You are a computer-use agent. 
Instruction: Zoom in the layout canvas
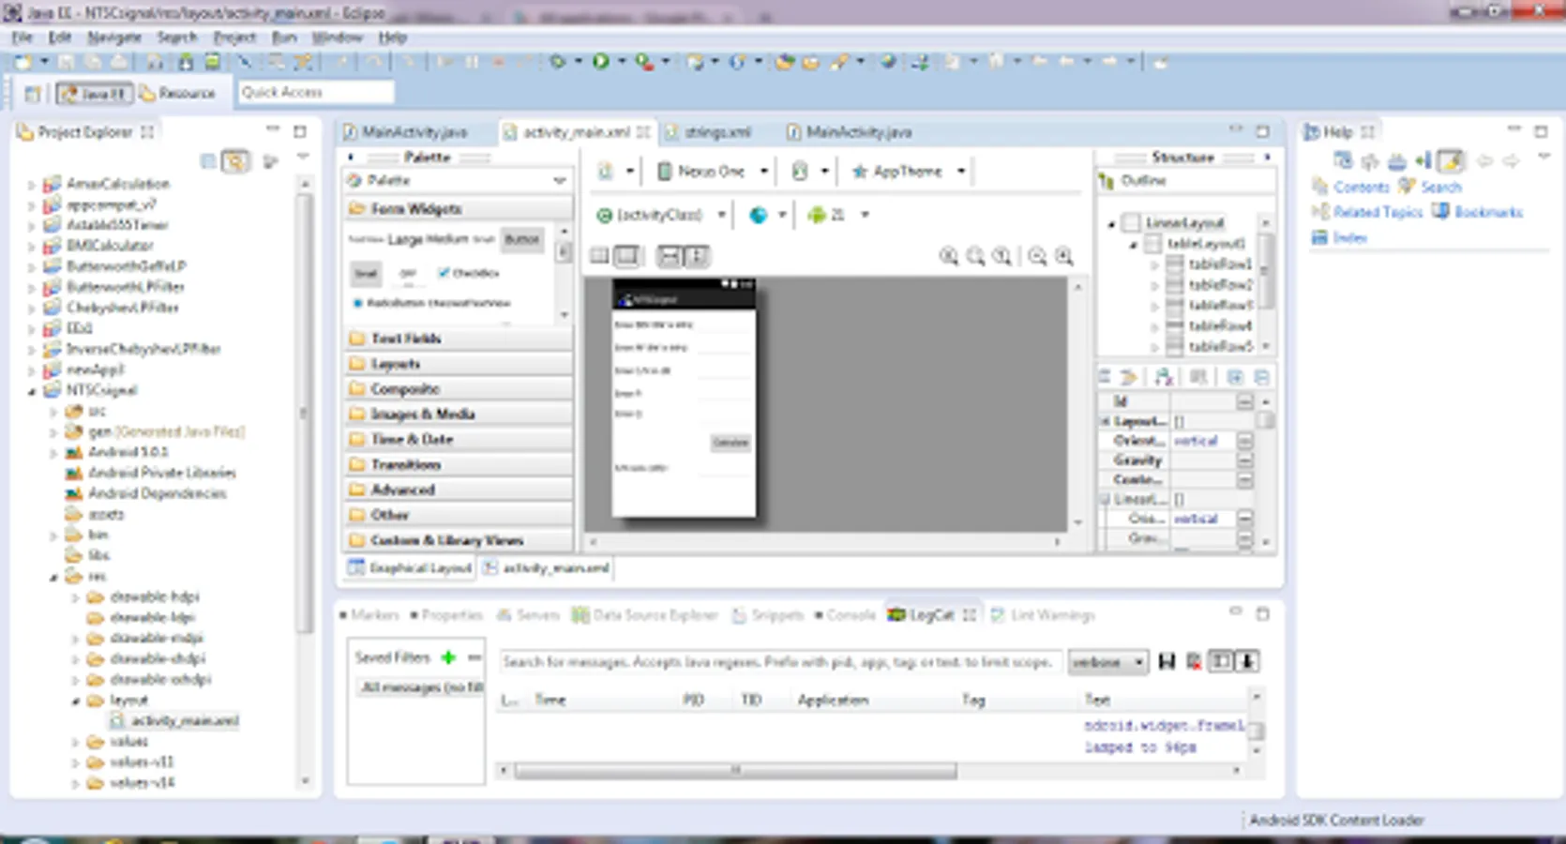pyautogui.click(x=1064, y=256)
